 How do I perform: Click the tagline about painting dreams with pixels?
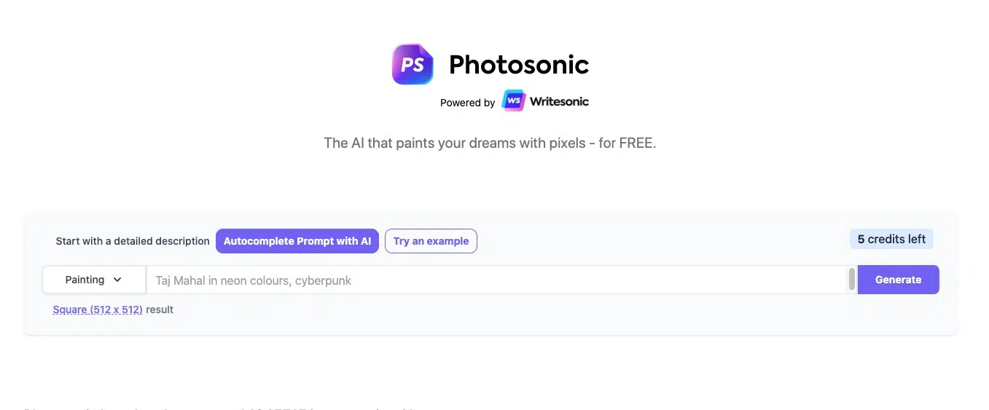pyautogui.click(x=490, y=143)
